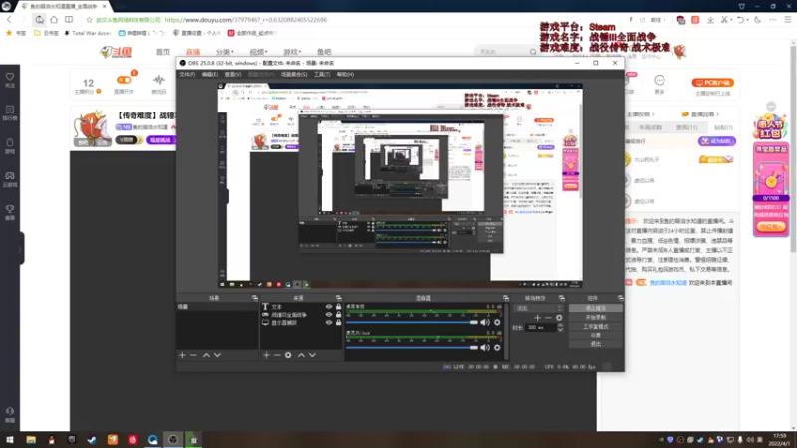Viewport: 797px width, 448px height.
Task: Open transition properties gear icon
Action: coord(559,318)
